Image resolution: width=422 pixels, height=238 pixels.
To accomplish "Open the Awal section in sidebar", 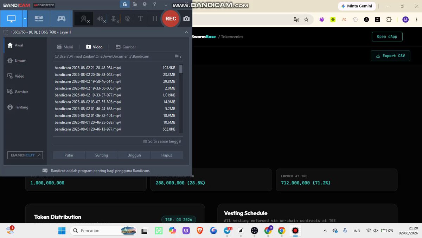I will 25,45.
